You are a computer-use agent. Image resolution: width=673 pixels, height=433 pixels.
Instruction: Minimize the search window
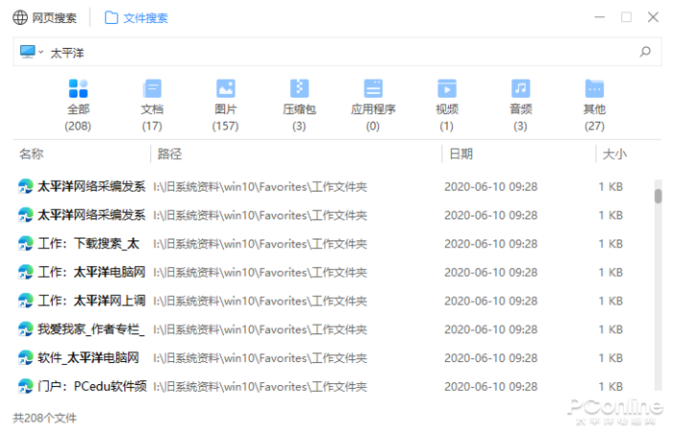[x=600, y=17]
